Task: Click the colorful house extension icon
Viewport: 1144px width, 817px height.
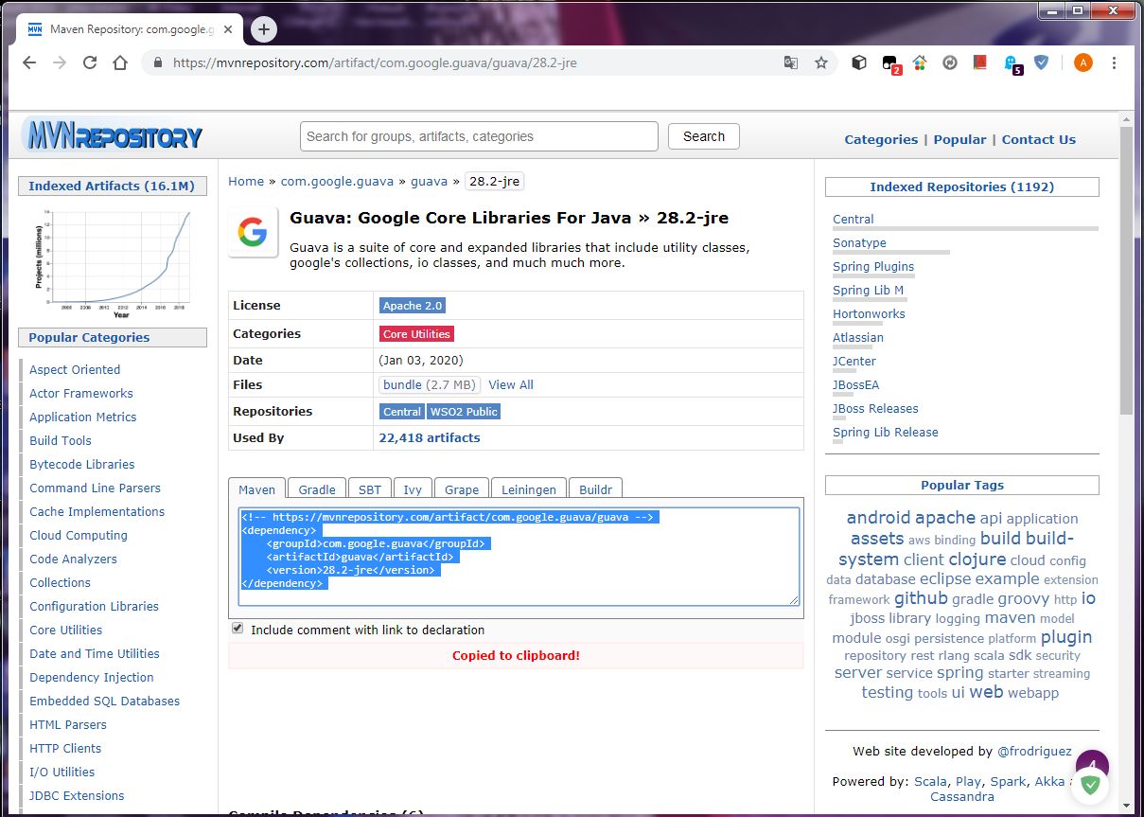Action: 920,62
